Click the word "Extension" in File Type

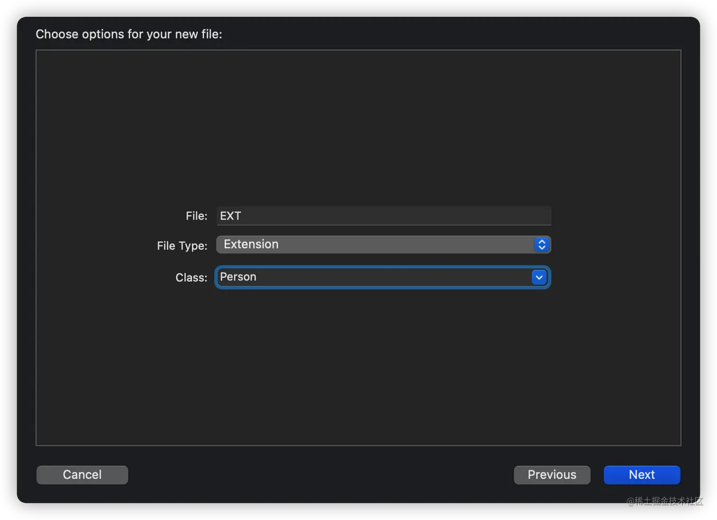(x=251, y=244)
